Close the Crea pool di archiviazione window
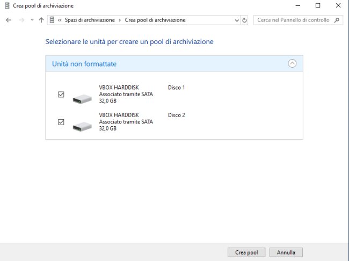This screenshot has width=349, height=261. coord(338,5)
